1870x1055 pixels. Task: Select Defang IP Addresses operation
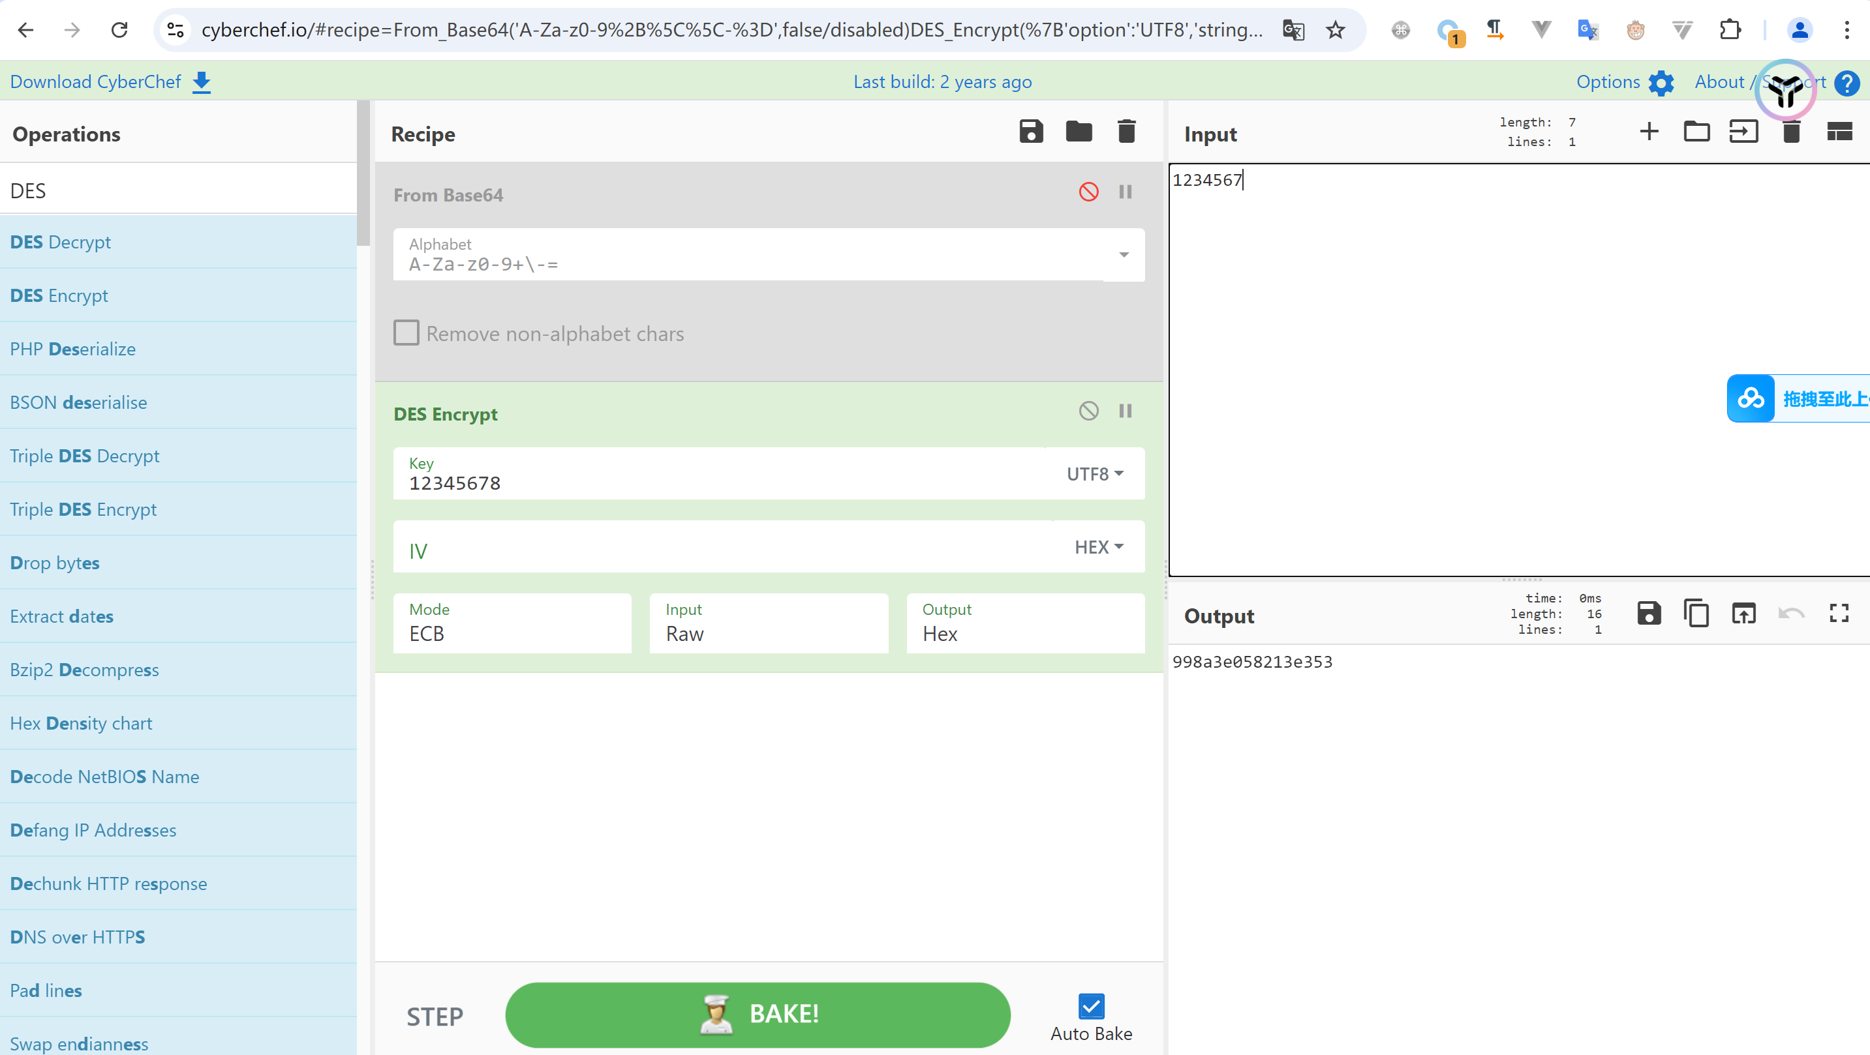point(179,830)
